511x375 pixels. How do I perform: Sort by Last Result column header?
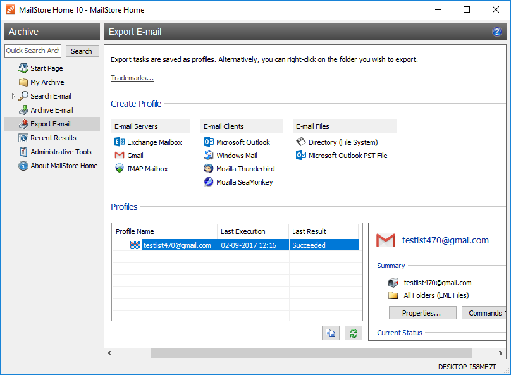(x=324, y=231)
